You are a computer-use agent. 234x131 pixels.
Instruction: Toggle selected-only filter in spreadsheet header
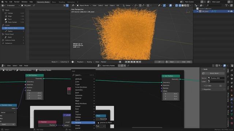point(64,5)
